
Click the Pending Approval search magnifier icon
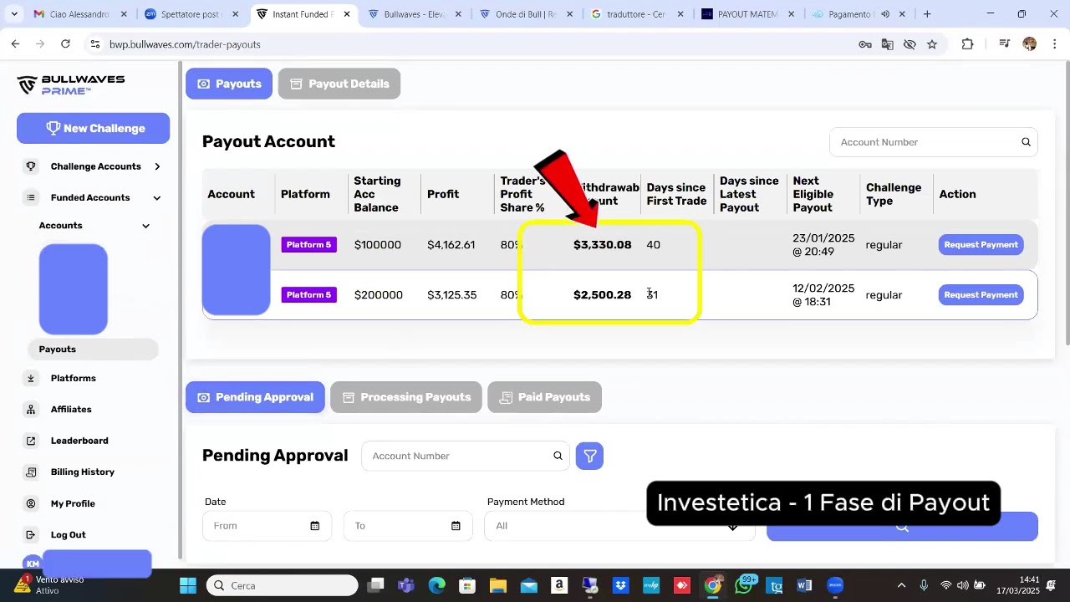pyautogui.click(x=558, y=456)
